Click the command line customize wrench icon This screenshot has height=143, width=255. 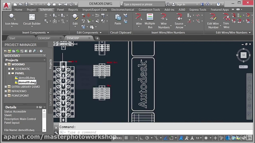coord(56,133)
